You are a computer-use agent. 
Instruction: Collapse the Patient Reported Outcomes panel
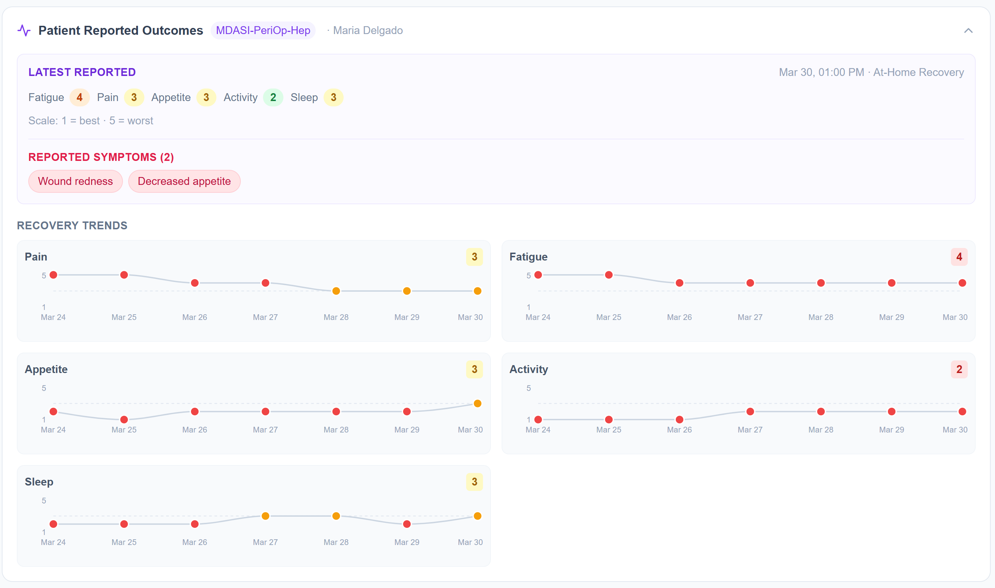[x=968, y=30]
